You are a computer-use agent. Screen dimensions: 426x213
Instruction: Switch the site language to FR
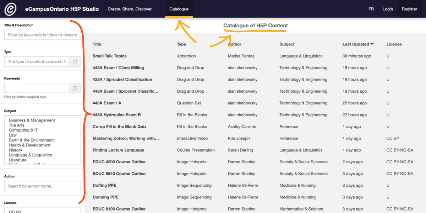[x=371, y=9]
